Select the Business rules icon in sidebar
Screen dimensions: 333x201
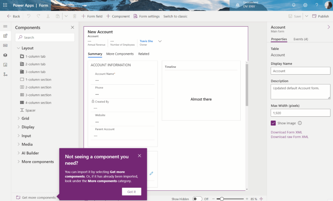point(5,74)
